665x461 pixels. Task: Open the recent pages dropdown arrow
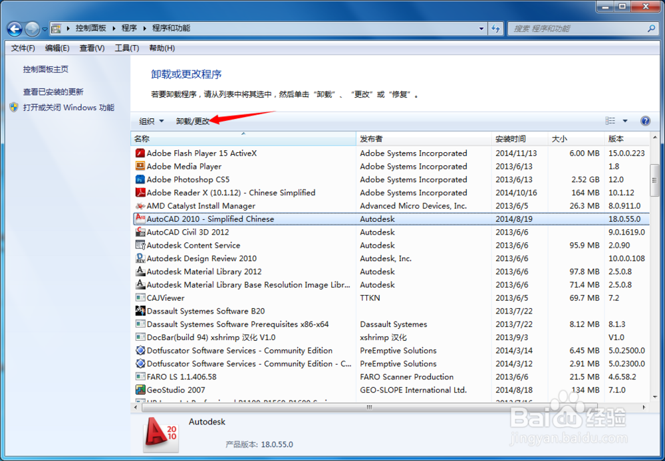[x=45, y=29]
